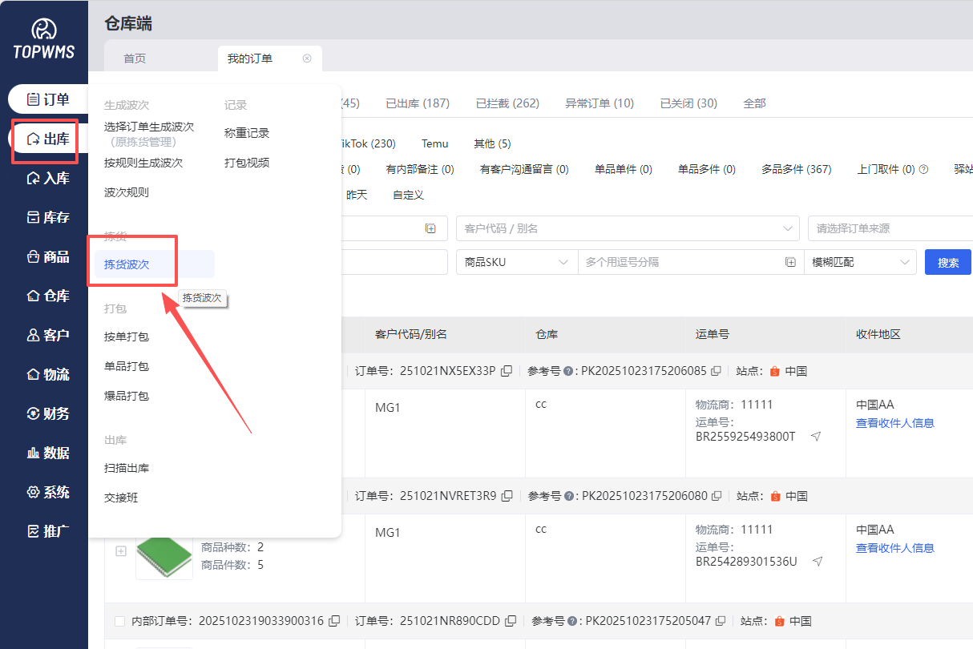The height and width of the screenshot is (649, 973).
Task: Open 商品 in the sidebar
Action: 48,256
